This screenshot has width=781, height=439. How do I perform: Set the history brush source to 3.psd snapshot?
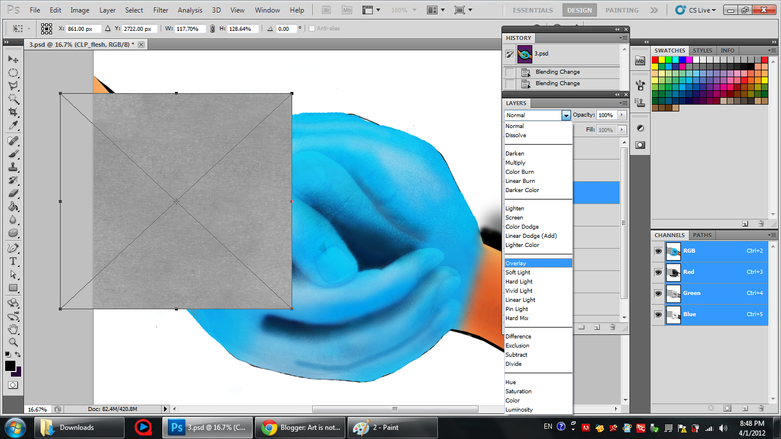(x=509, y=54)
